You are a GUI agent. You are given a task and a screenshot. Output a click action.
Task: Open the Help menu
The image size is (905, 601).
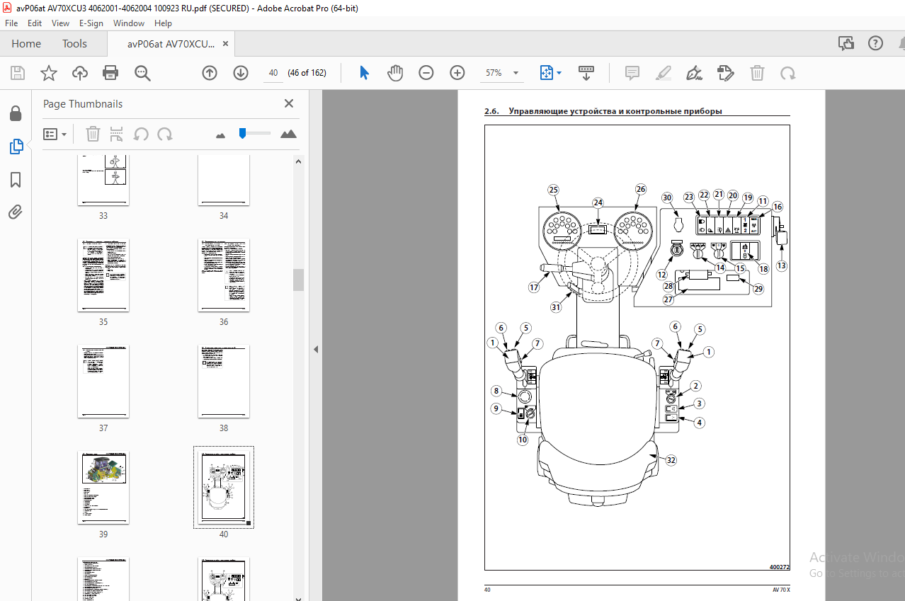click(x=164, y=23)
